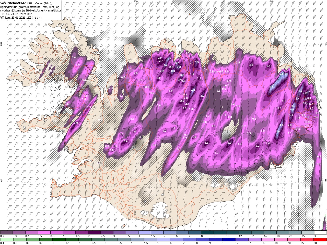Click the 'VT: Lau. 23.01.2021 11Z' valid time
Image resolution: width=327 pixels, height=245 pixels.
16,18
